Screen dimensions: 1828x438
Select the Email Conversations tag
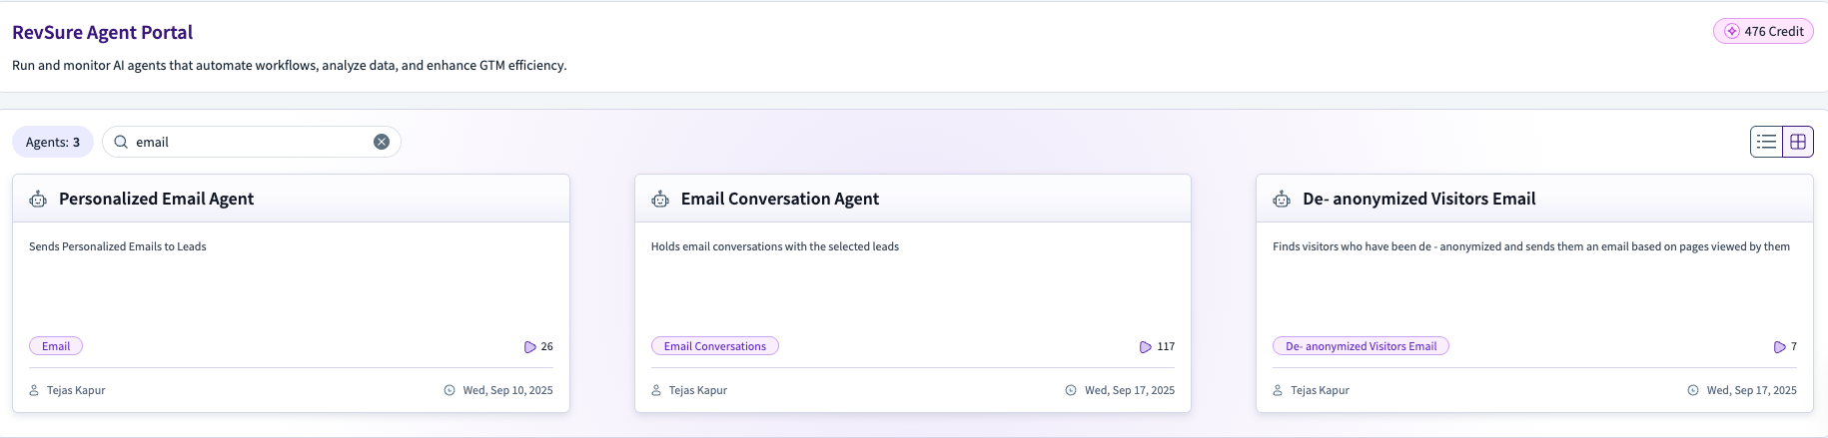click(x=715, y=346)
